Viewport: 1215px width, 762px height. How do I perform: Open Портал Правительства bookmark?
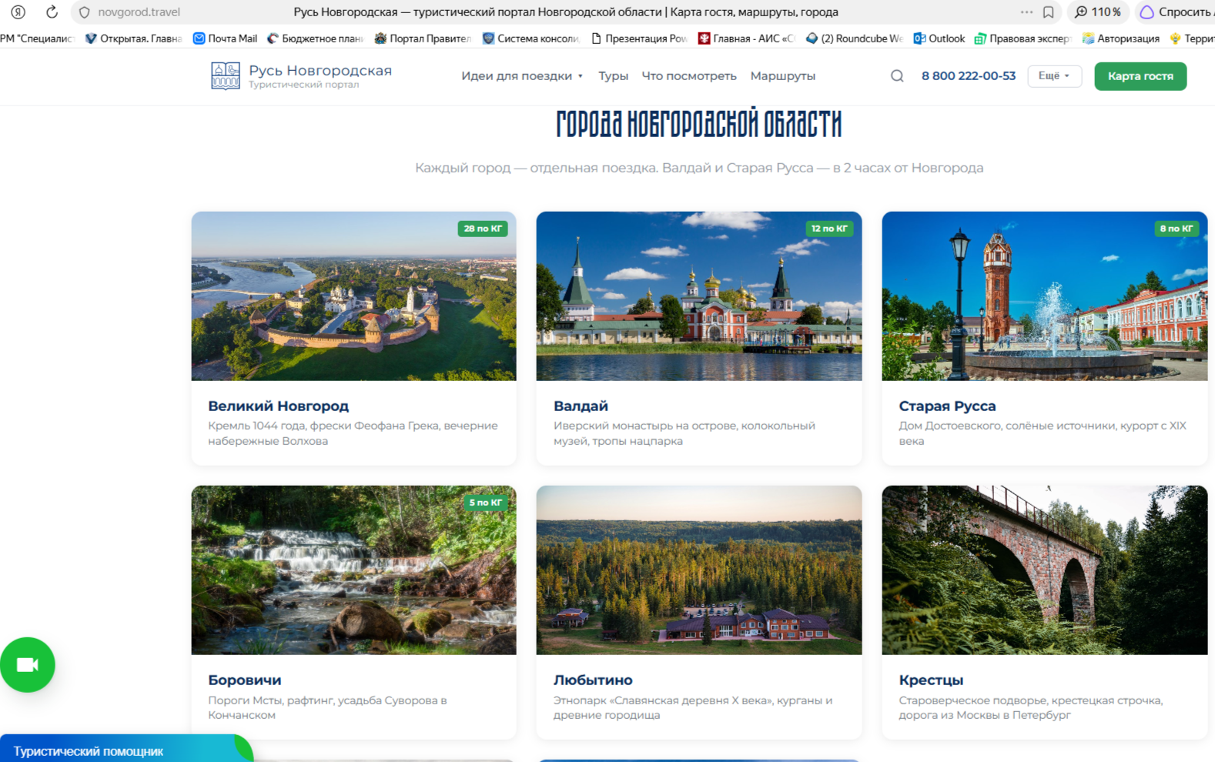click(423, 38)
